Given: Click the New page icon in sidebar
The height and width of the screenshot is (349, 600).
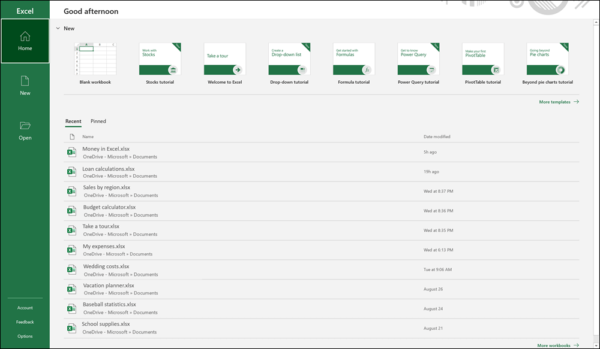Looking at the screenshot, I should pyautogui.click(x=25, y=81).
